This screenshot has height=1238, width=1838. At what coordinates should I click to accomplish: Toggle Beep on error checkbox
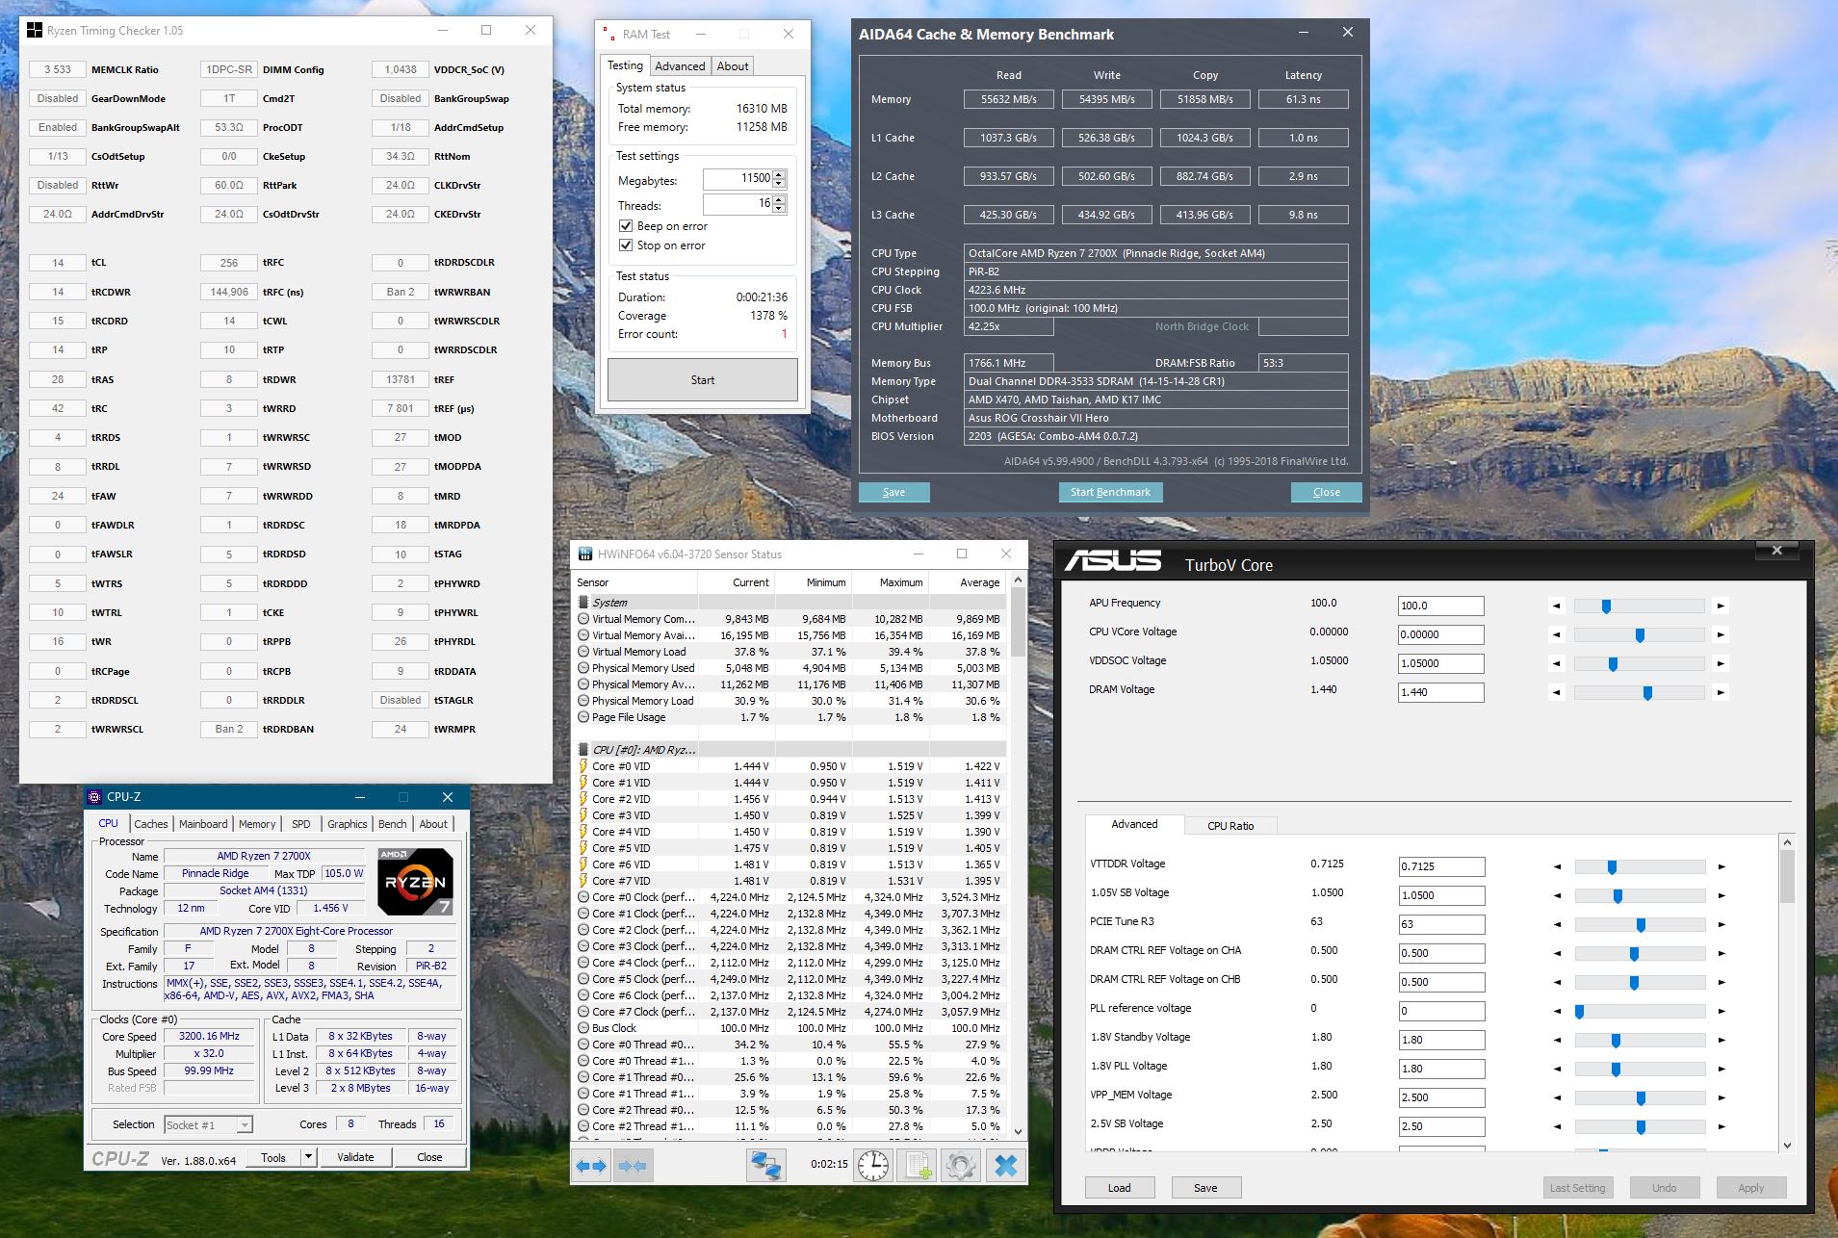(x=626, y=226)
